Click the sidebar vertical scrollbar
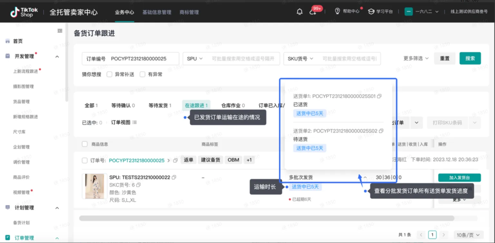The width and height of the screenshot is (495, 243). (x=67, y=62)
